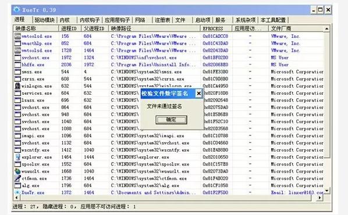Click the C:\WINDOWS\explorer.exe path cell
This screenshot has height=215, width=348.
coord(140,157)
